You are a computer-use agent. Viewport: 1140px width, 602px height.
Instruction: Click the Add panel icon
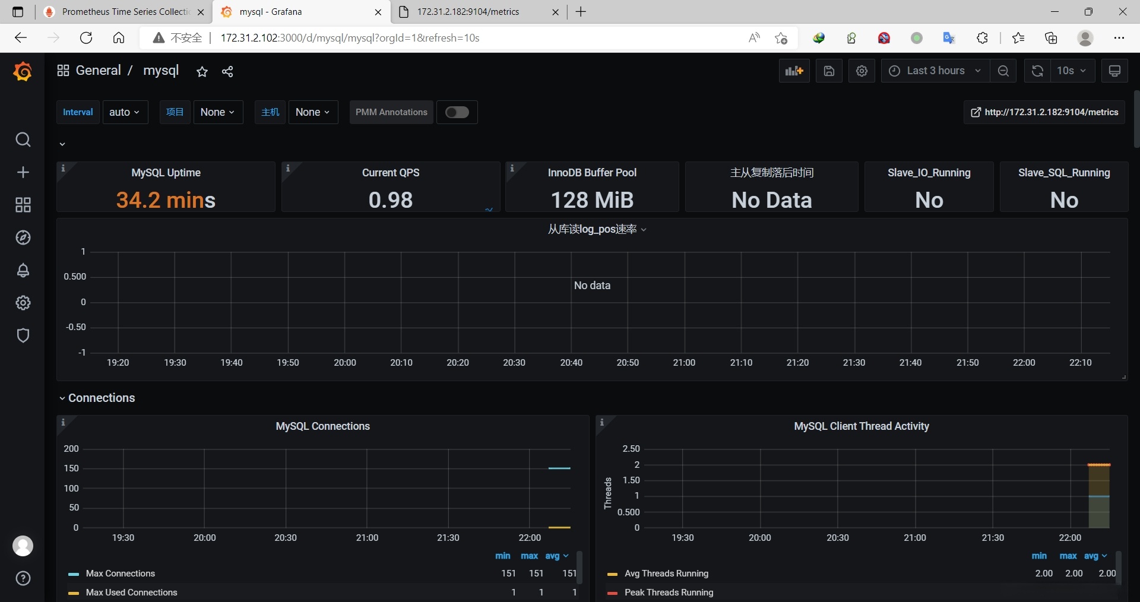794,71
